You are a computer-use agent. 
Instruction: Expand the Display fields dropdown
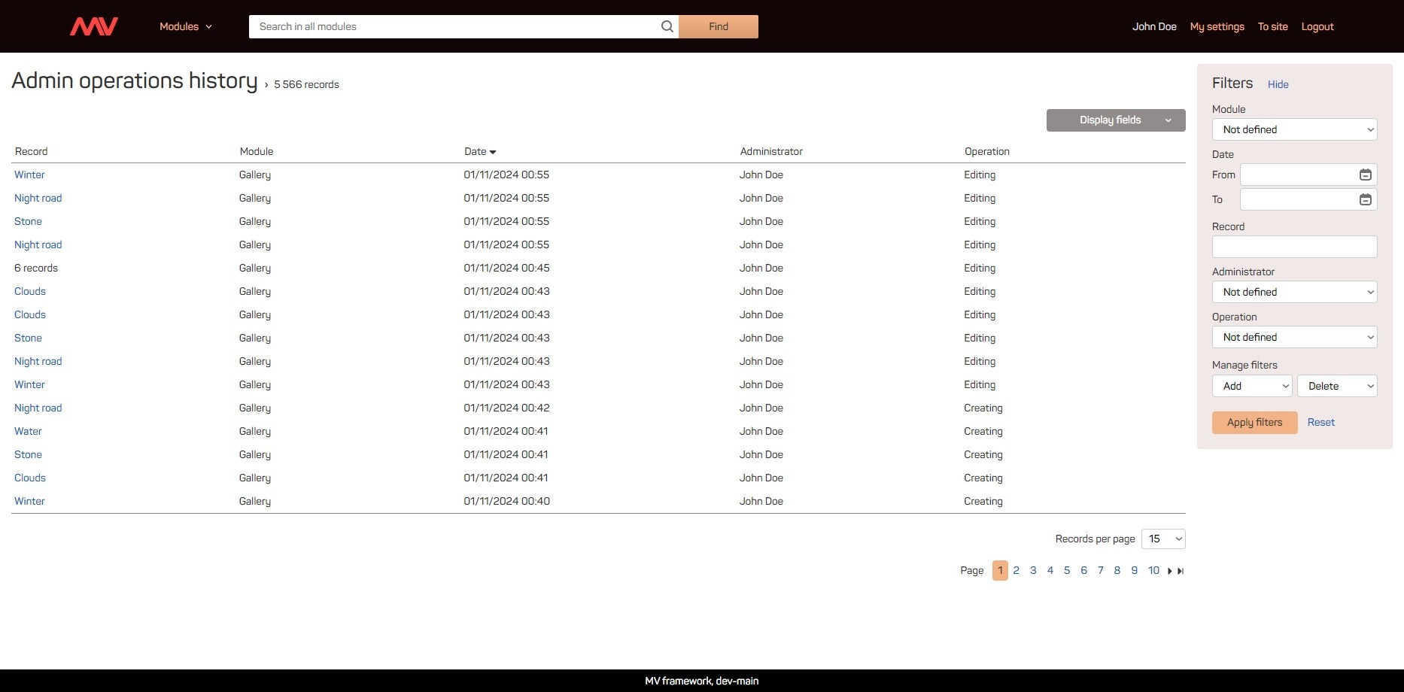click(x=1115, y=120)
